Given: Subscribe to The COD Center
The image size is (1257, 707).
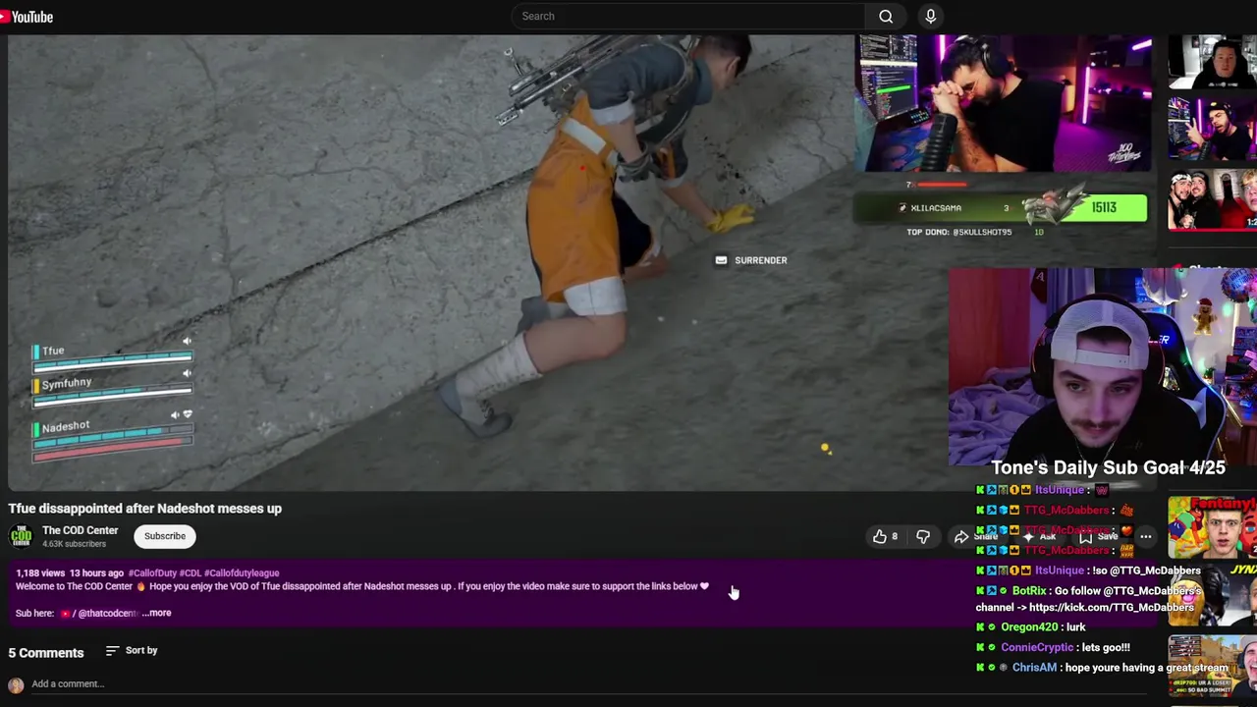Looking at the screenshot, I should [x=165, y=536].
